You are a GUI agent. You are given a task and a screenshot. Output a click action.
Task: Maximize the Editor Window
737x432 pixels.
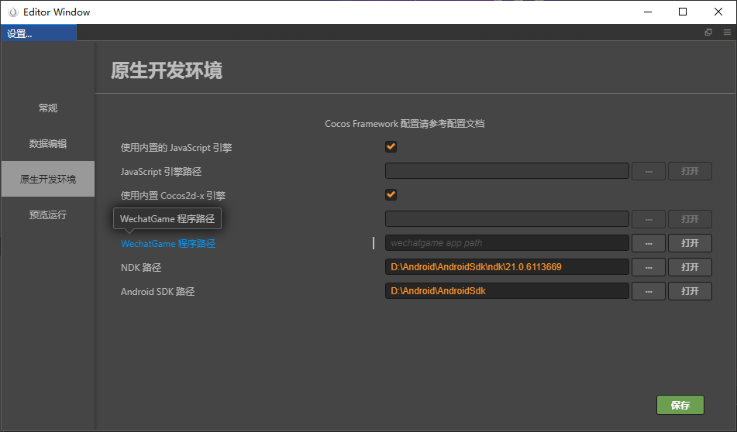[683, 12]
